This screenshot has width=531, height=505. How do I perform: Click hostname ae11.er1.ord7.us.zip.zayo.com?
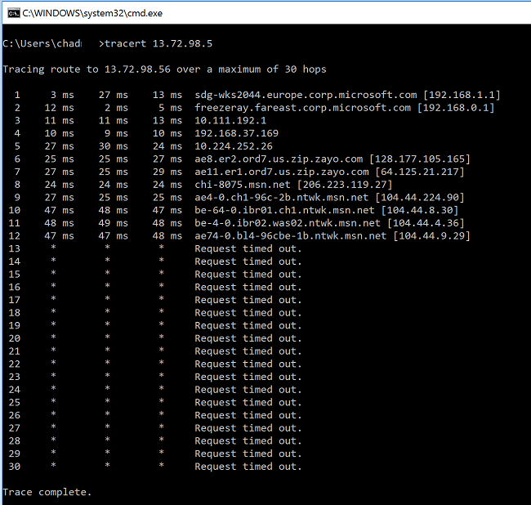click(282, 172)
